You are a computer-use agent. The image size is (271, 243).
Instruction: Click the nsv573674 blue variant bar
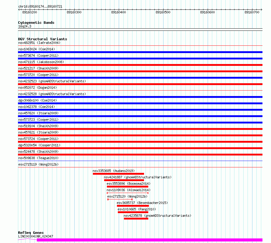pos(140,59)
